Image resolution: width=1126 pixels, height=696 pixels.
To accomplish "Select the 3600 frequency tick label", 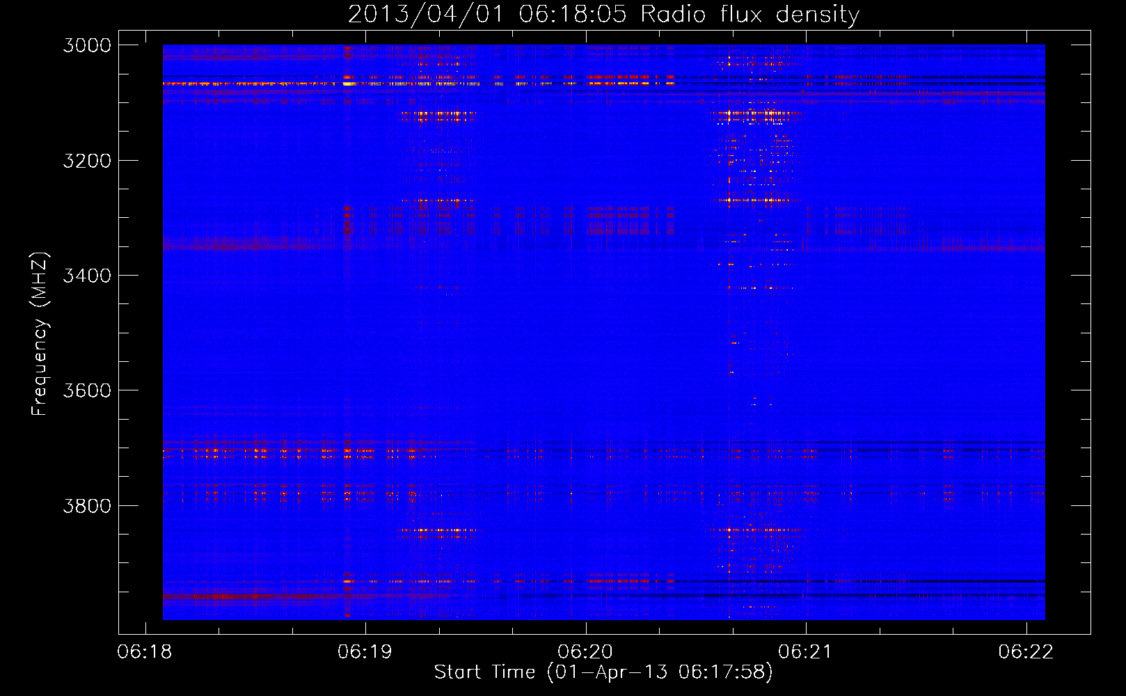I will (x=87, y=390).
